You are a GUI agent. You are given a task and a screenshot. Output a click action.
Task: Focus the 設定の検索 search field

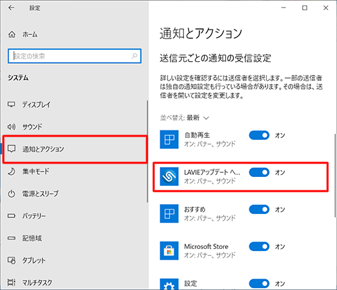point(74,56)
